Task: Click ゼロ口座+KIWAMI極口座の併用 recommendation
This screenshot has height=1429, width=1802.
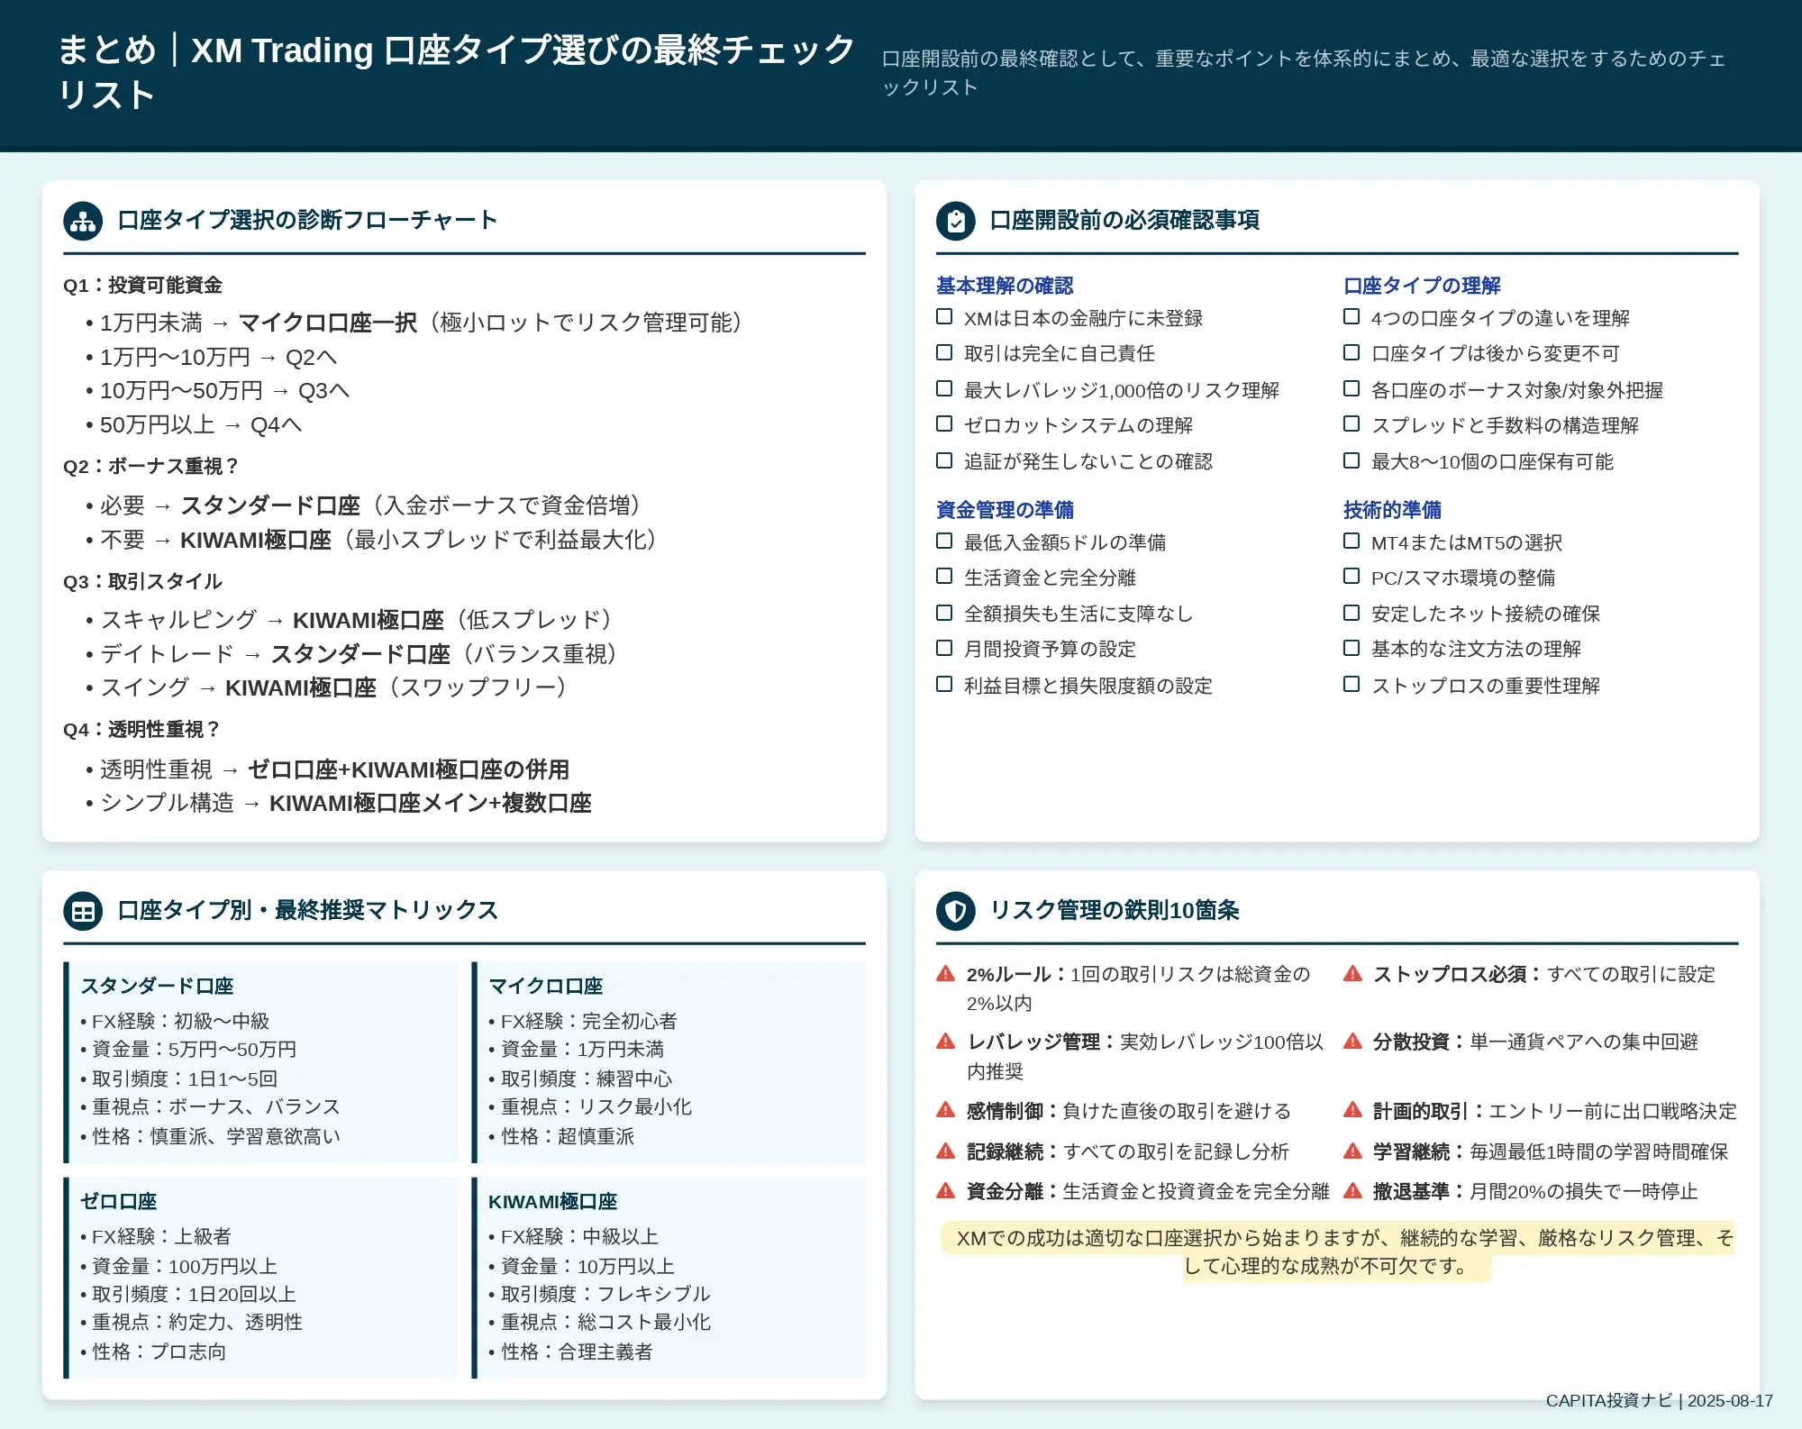Action: tap(408, 769)
